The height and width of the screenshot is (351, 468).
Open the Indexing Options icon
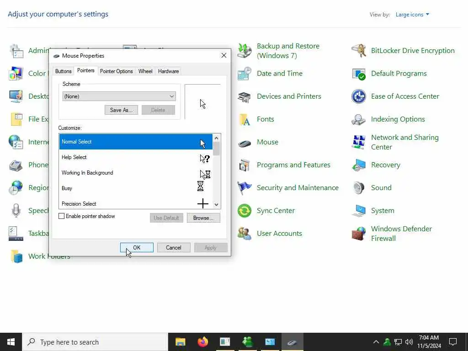358,119
